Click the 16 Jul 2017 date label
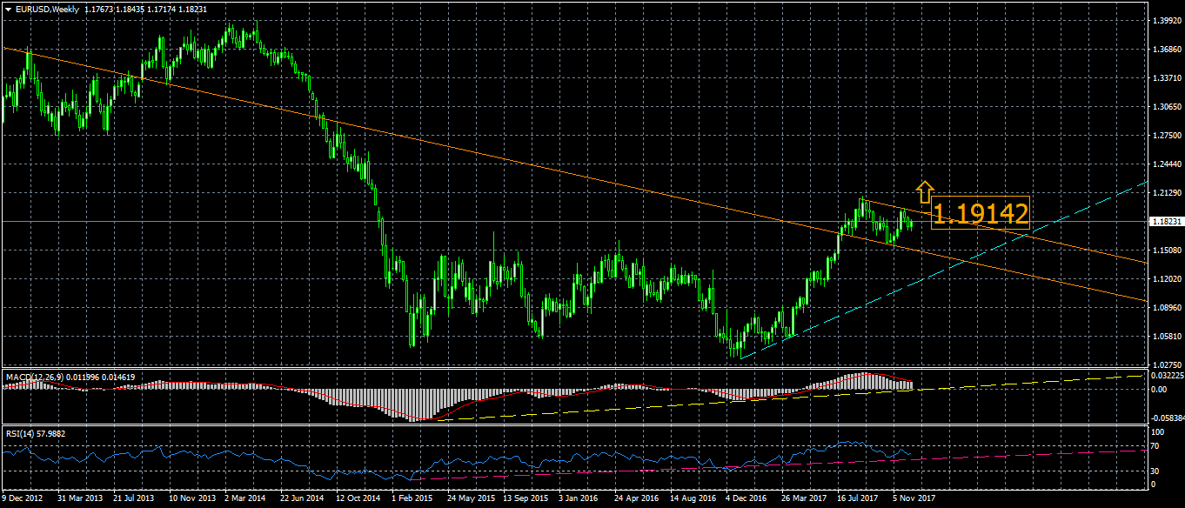This screenshot has width=1185, height=508. (x=857, y=499)
